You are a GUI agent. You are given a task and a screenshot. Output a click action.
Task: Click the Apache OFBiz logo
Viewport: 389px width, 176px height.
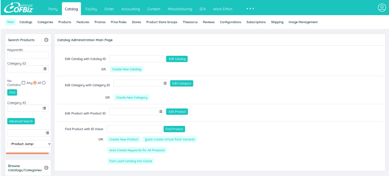click(x=19, y=9)
